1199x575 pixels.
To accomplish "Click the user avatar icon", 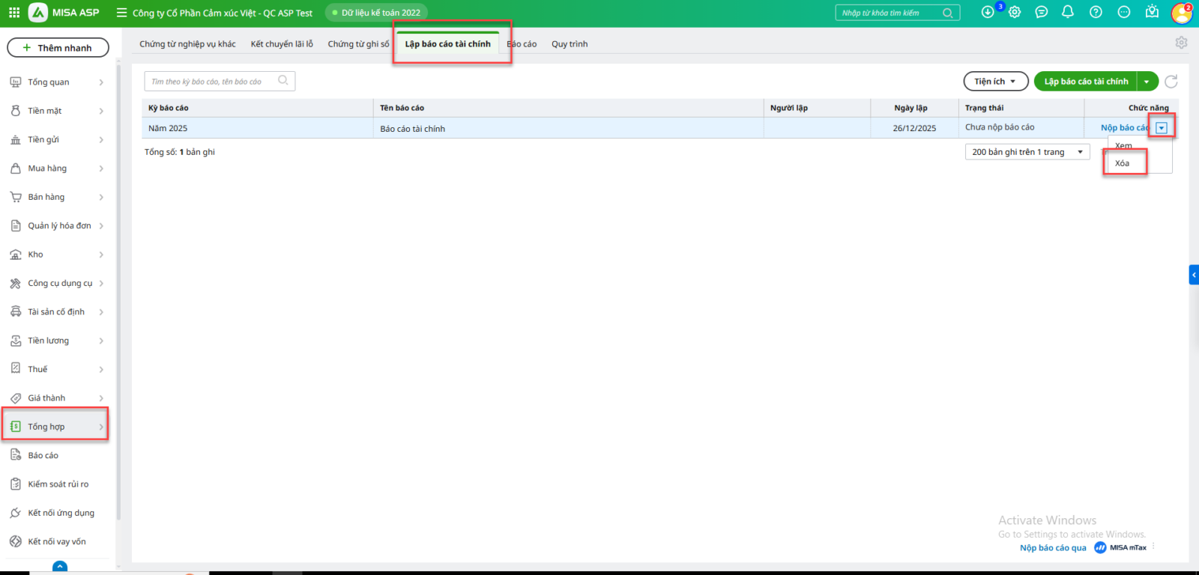I will (1181, 13).
